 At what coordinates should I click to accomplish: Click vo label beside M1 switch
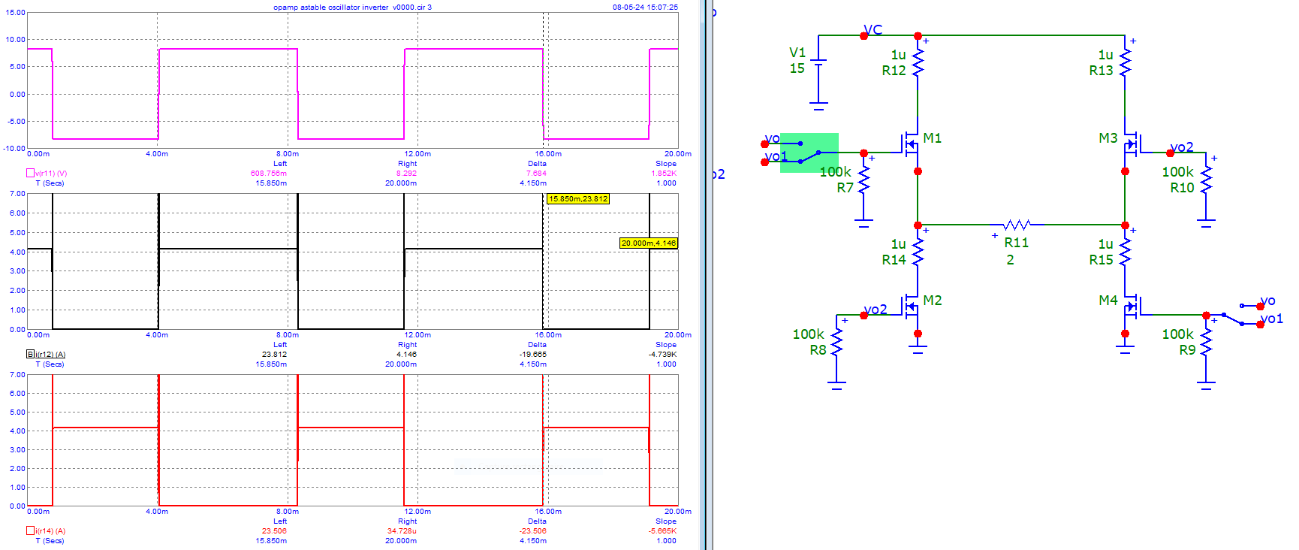coord(773,139)
